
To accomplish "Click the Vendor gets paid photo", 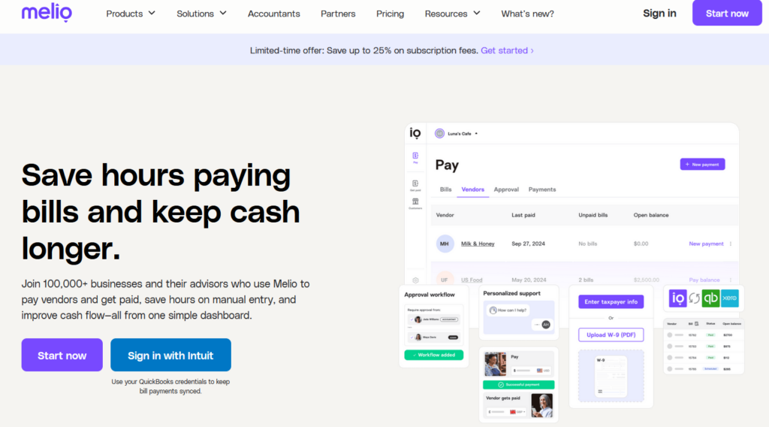I will click(542, 405).
